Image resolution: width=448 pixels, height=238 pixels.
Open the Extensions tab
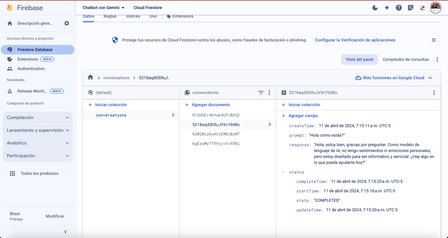tap(180, 16)
